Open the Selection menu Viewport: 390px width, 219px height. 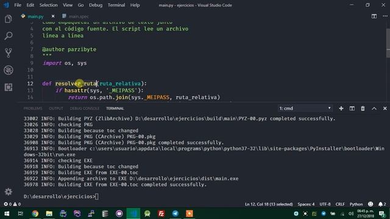pos(48,5)
